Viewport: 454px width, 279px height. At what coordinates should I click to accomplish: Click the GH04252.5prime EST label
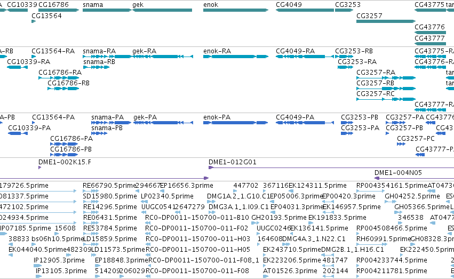click(x=412, y=196)
